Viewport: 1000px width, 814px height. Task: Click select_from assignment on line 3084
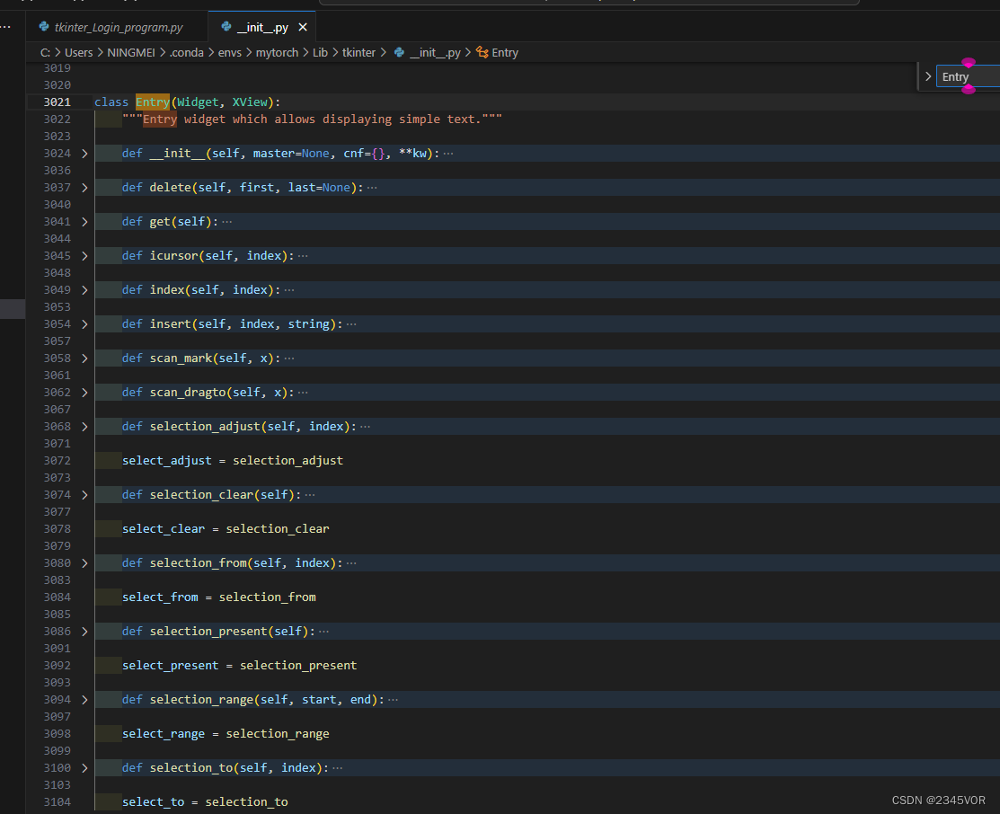coord(218,597)
